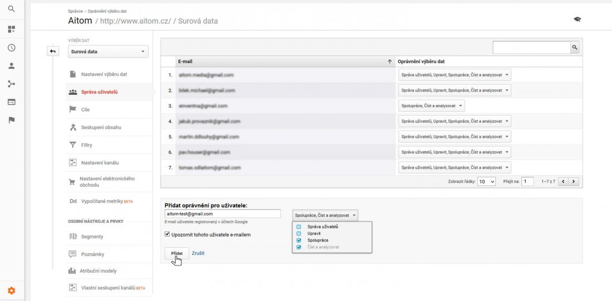Click the 'Přidat' button
The height and width of the screenshot is (301, 612).
point(177,253)
